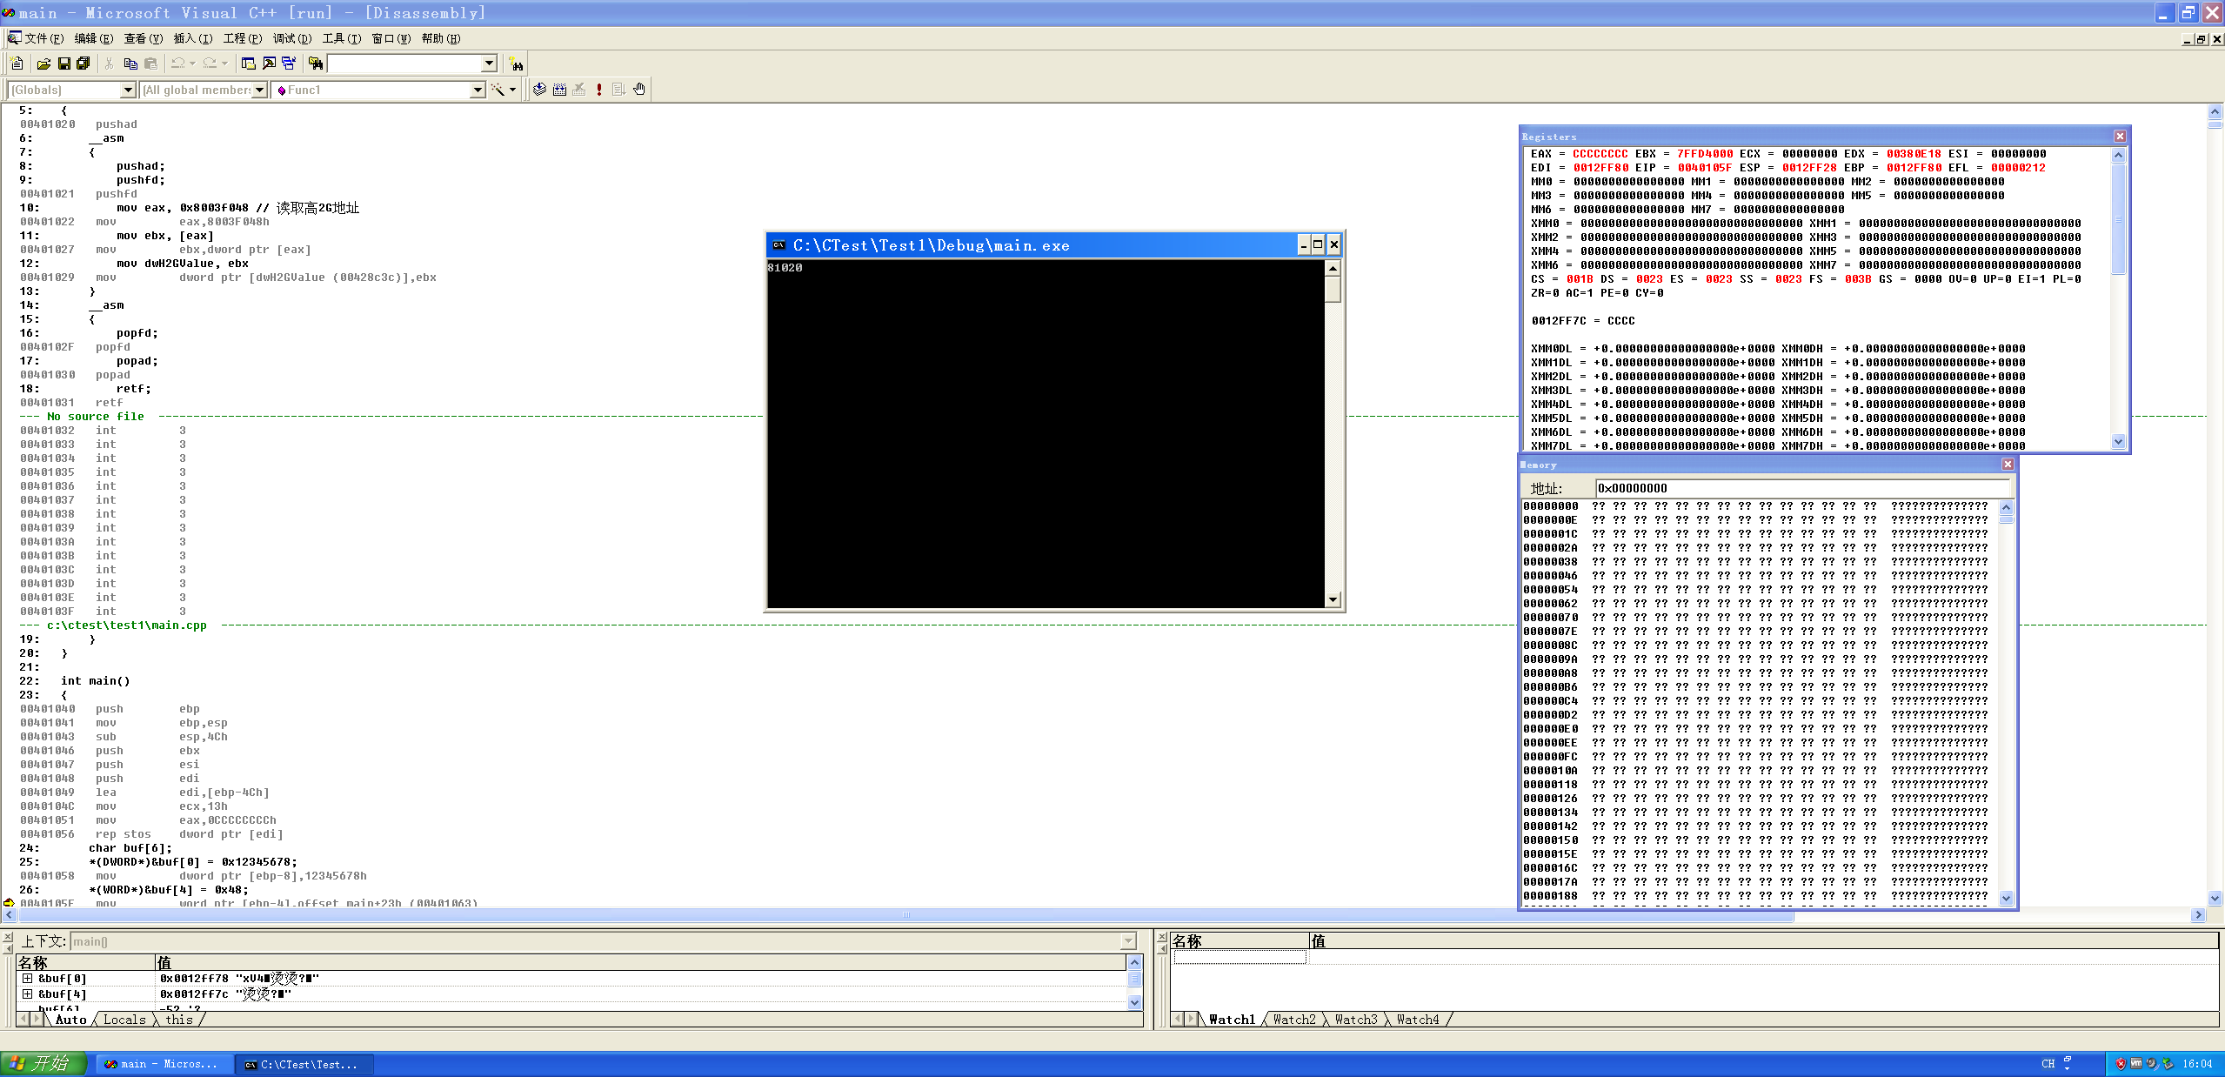Click the Find in Files binoculars icon

[316, 64]
